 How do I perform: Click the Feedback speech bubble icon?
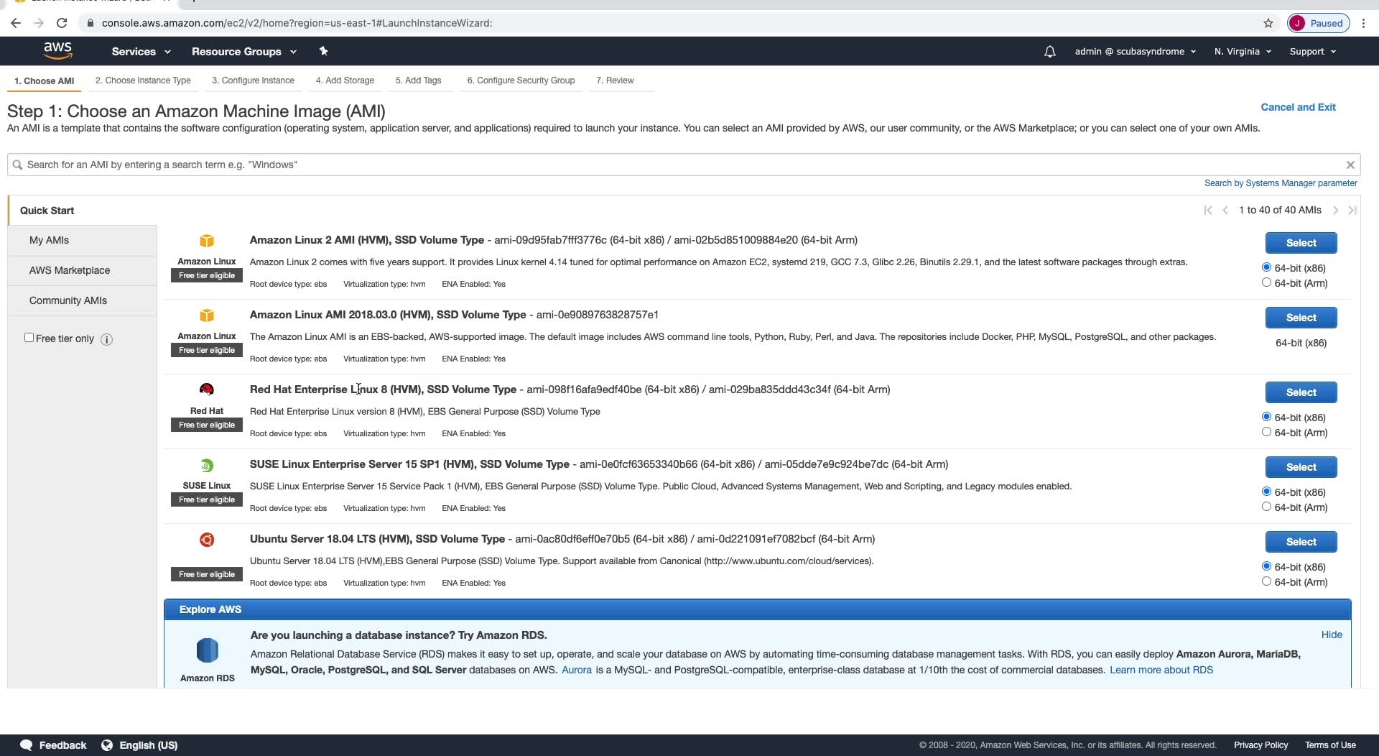coord(27,745)
